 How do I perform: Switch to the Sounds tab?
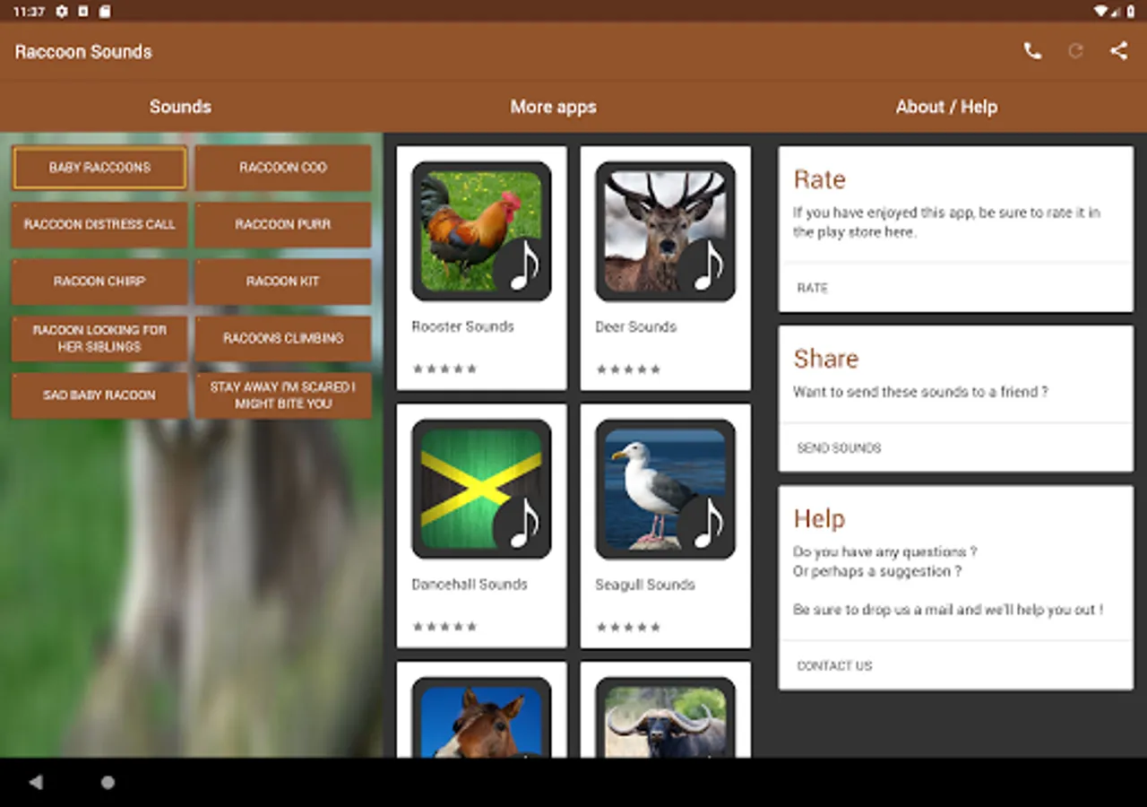[180, 107]
